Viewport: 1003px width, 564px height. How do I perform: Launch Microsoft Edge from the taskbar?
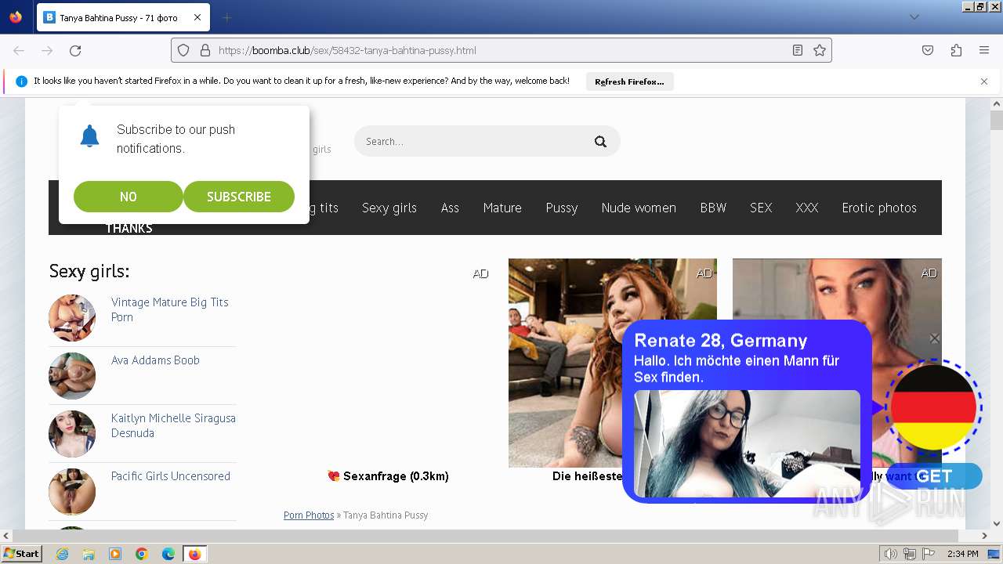click(x=168, y=554)
